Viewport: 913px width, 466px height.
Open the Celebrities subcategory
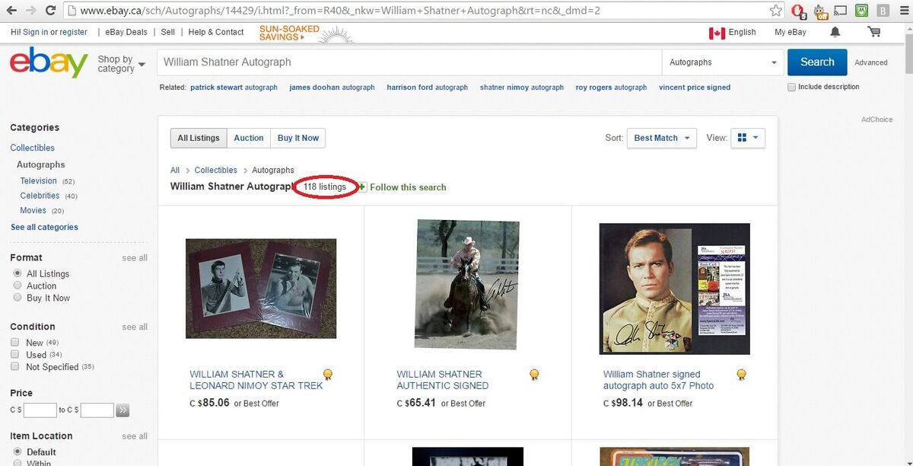(40, 196)
